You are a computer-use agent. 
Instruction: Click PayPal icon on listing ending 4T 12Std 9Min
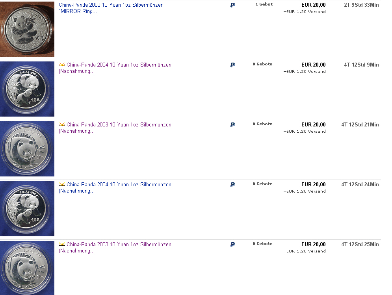pos(232,65)
